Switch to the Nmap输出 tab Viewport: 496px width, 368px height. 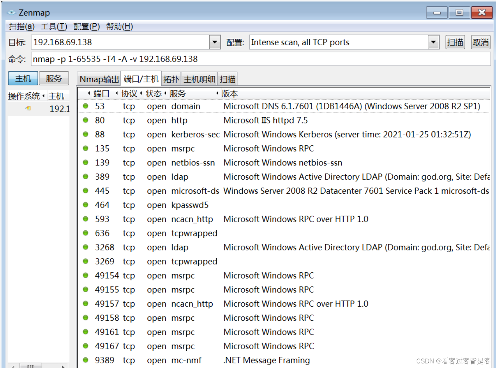(x=99, y=79)
